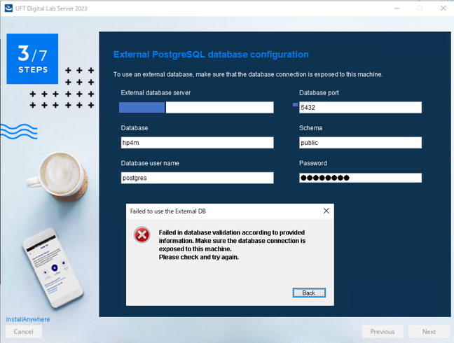Click the 3/7 STEPS indicator
Screen dimensions: 454x343
pyautogui.click(x=32, y=59)
